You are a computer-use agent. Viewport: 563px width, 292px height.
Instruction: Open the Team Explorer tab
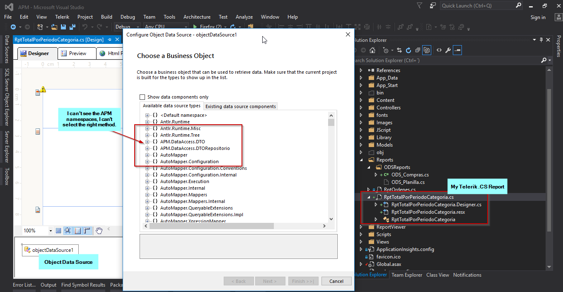pyautogui.click(x=407, y=275)
